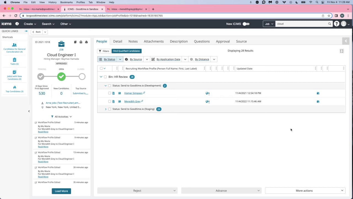Click the iCIMS logo in the header
The image size is (353, 199).
click(7, 24)
